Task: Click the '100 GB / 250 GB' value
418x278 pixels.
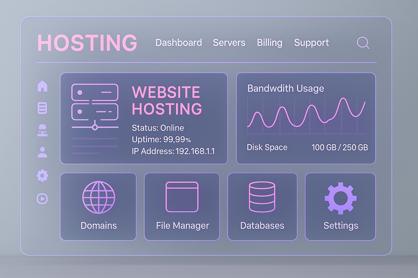Action: click(340, 147)
